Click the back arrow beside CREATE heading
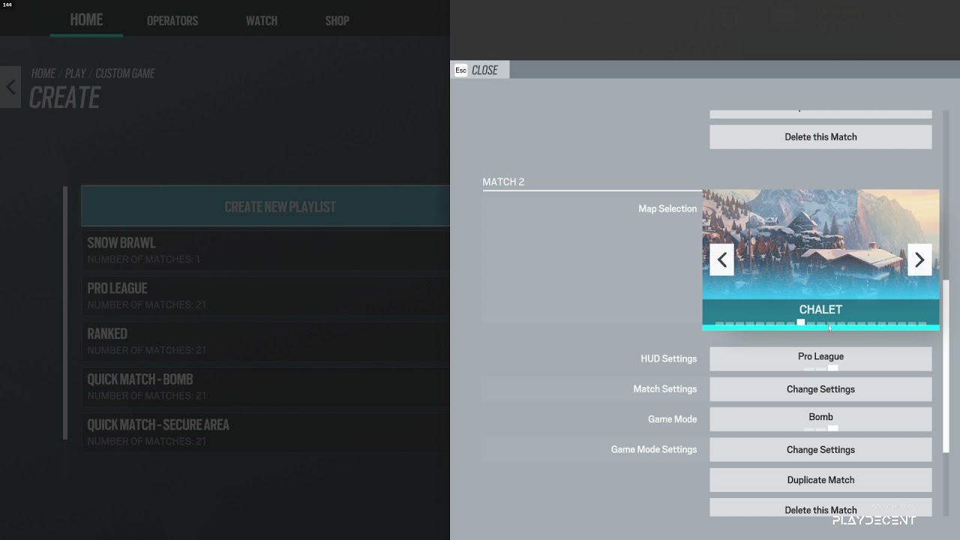Screen dimensions: 960x540 [10, 87]
